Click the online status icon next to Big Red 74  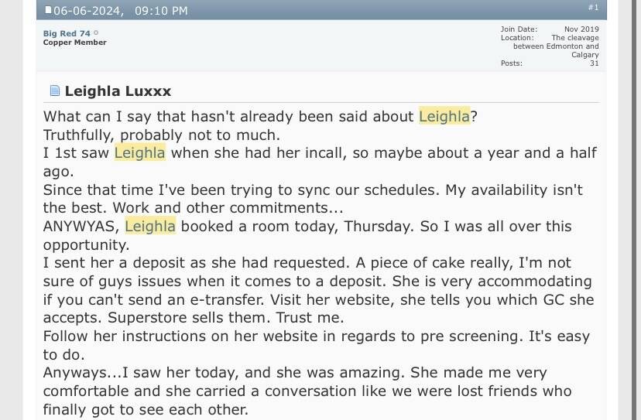click(96, 32)
